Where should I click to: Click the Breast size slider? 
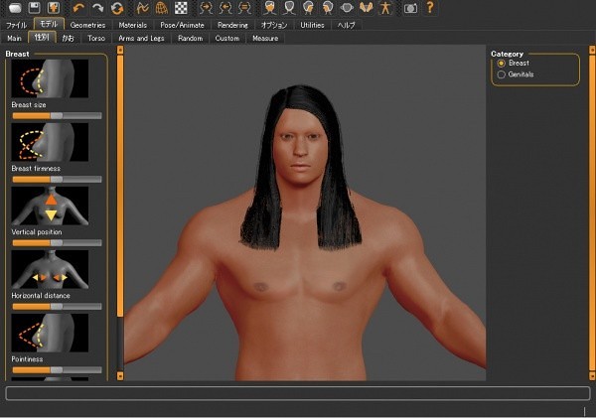coord(57,115)
